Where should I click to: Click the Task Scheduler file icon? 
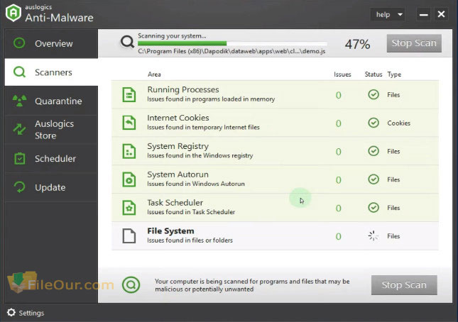pos(129,208)
